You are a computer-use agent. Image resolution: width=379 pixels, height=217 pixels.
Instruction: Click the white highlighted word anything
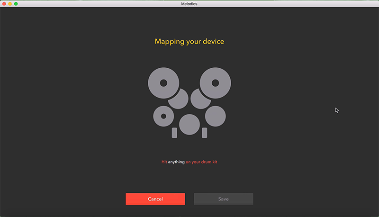(x=176, y=162)
